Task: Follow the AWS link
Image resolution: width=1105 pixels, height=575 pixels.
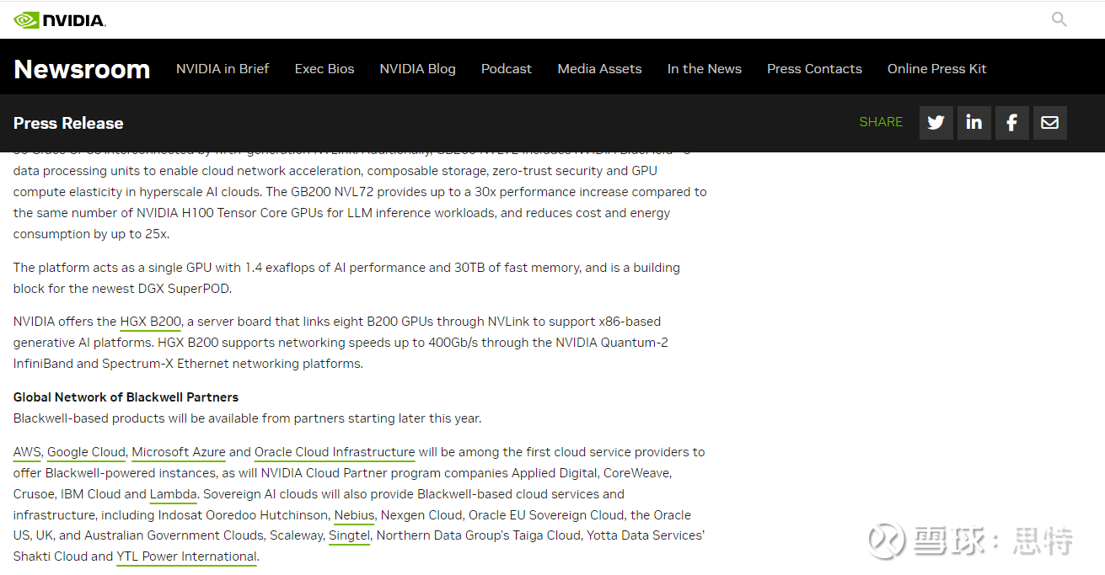Action: point(27,452)
